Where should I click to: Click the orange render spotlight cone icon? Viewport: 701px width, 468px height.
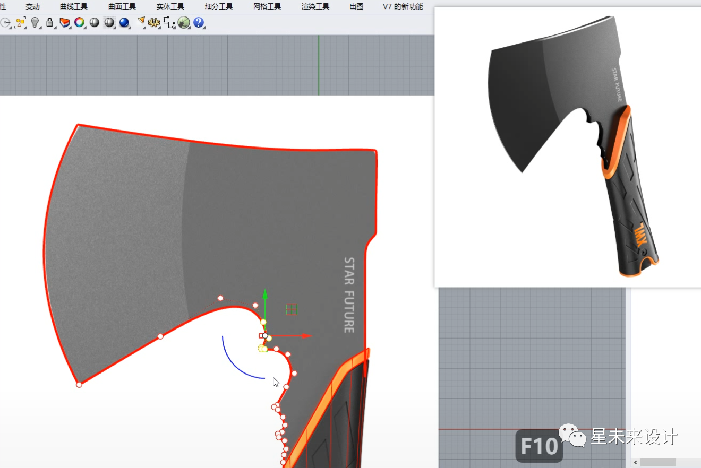tap(141, 22)
